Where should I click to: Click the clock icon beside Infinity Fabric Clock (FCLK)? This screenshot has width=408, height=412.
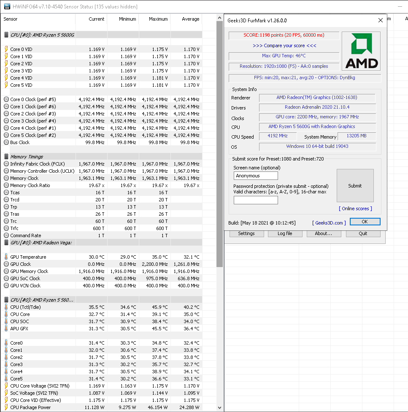[6, 164]
